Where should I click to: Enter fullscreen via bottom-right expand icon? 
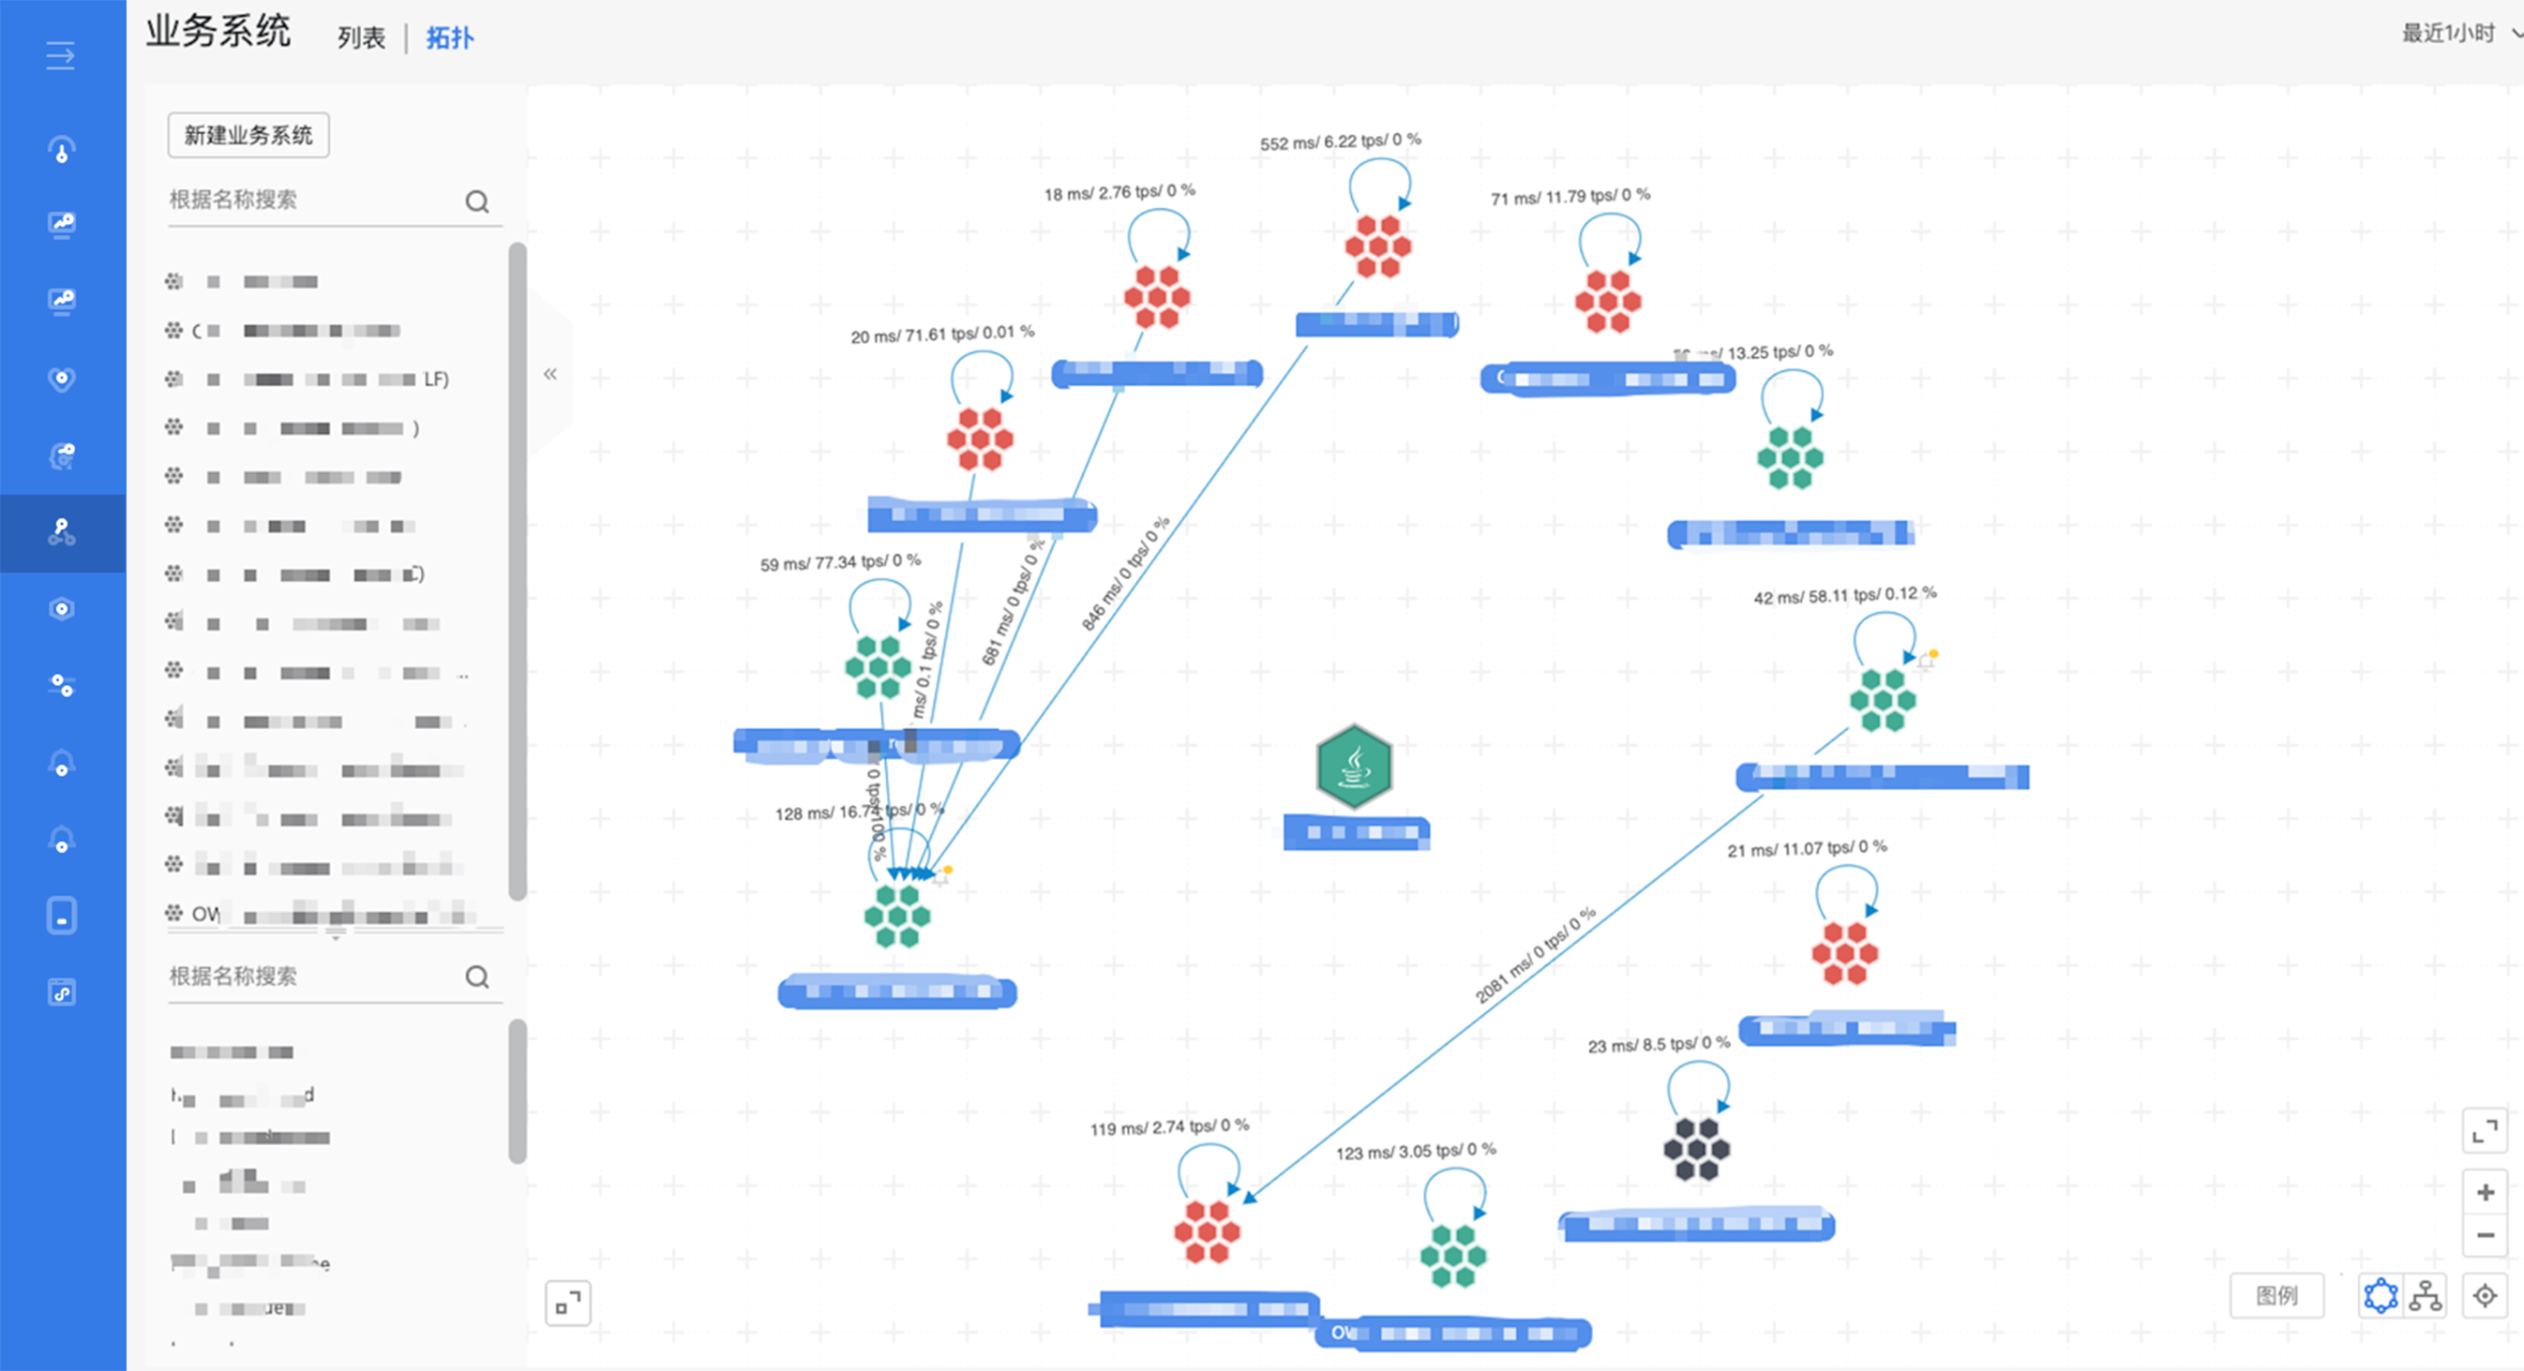(x=2485, y=1132)
